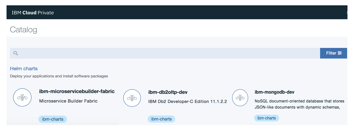Viewport: 354px width, 131px height.
Task: Select ibm-charts tag under ibm-db2oltp-dev
Action: [x=161, y=119]
